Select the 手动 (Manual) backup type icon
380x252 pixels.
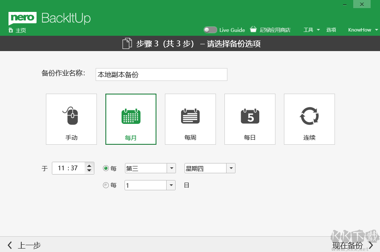coord(71,118)
